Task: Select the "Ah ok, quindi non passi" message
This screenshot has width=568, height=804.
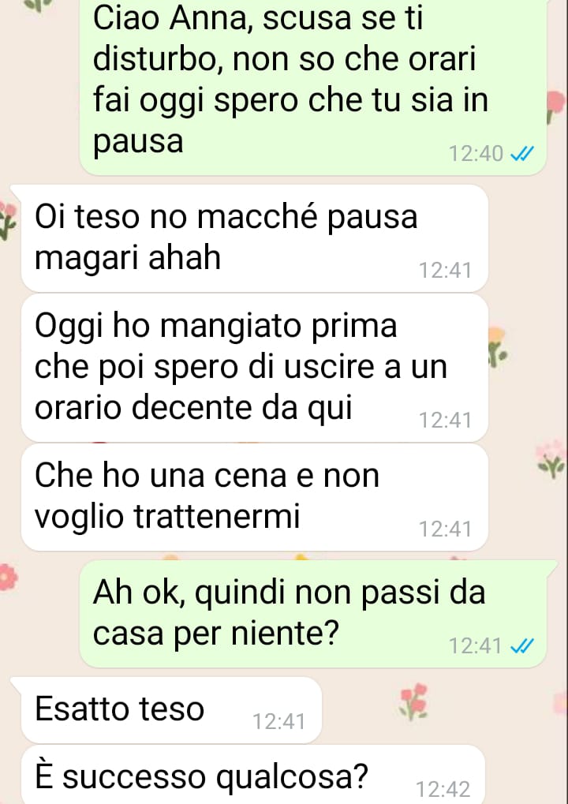Action: (x=312, y=614)
